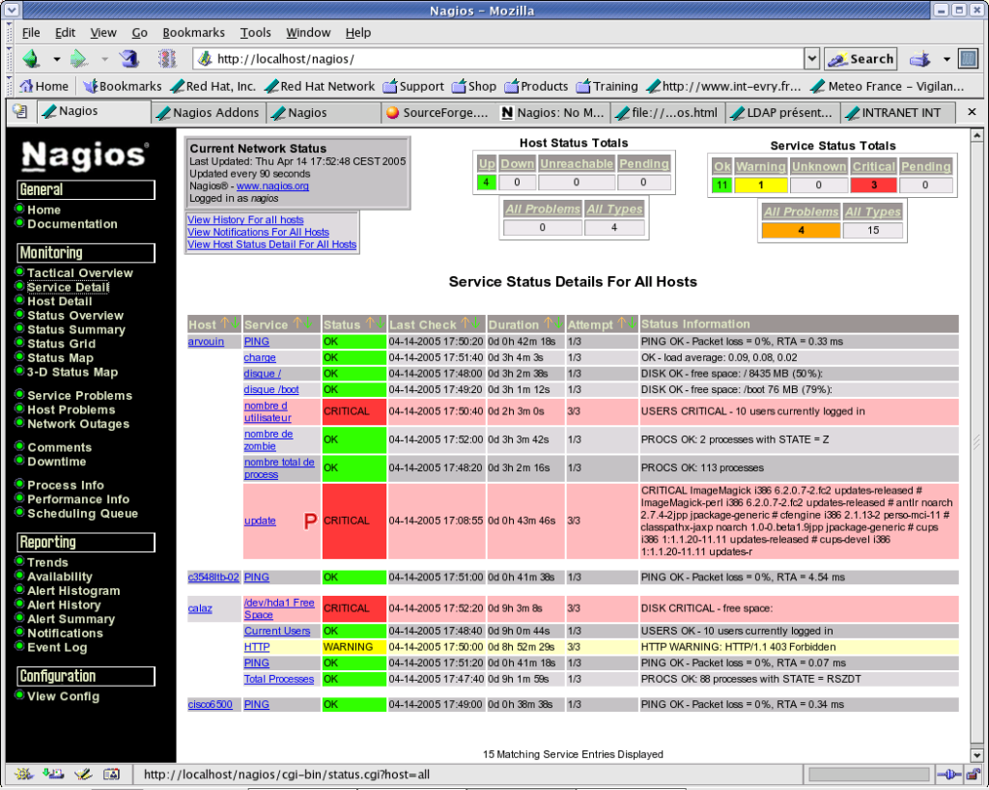Open Tactical Overview in the sidebar

point(80,273)
